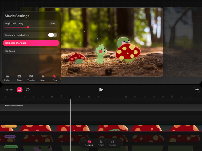Click the BabyShroom track label icon
Viewport: 202px width, 151px height.
[6, 126]
